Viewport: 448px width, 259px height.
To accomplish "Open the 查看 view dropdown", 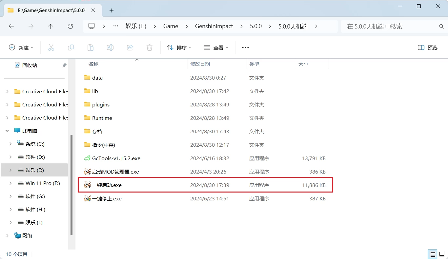I will [x=216, y=47].
